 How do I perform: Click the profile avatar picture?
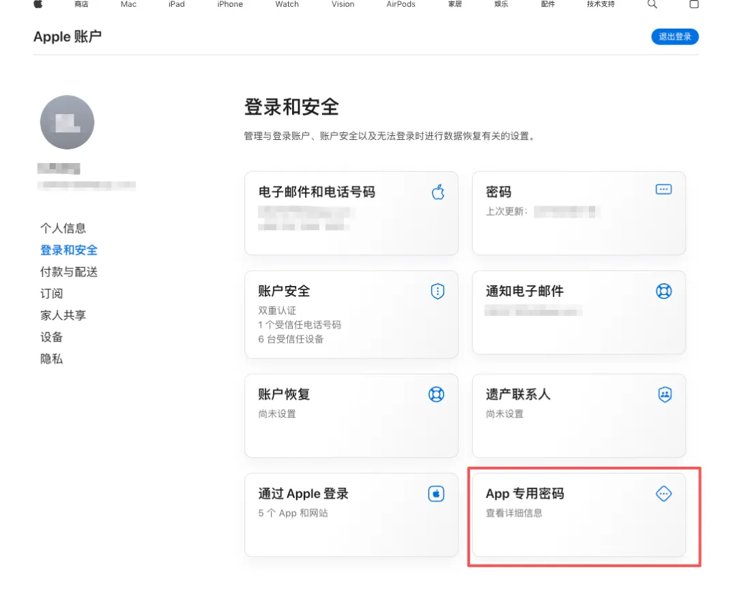click(x=67, y=122)
